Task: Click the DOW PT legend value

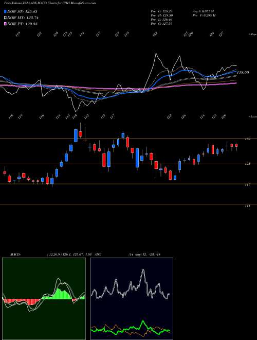Action: coord(23,24)
